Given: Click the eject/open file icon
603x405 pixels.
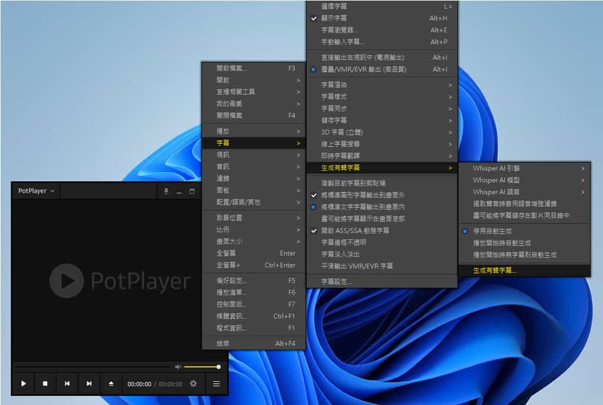Looking at the screenshot, I should [111, 383].
